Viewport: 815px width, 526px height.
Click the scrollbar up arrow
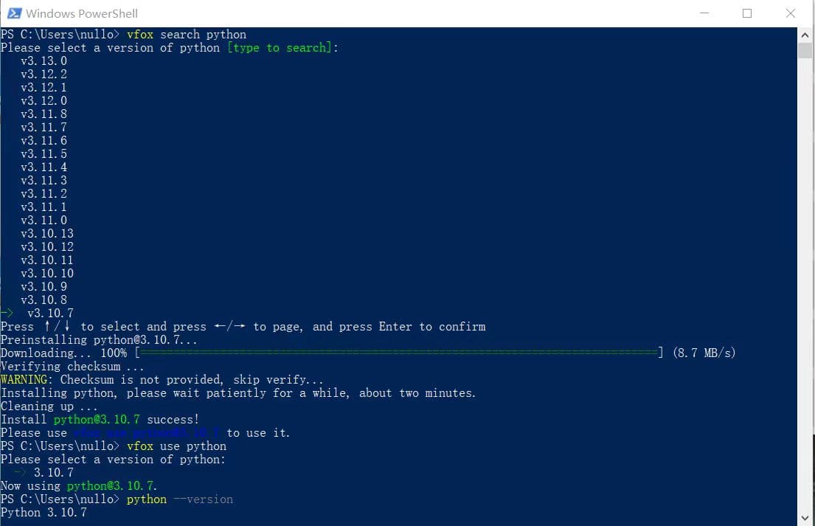coord(805,35)
